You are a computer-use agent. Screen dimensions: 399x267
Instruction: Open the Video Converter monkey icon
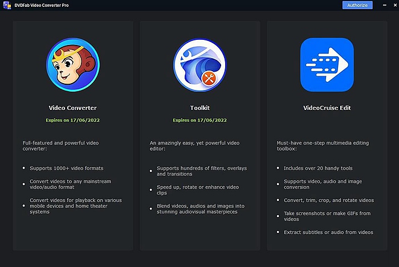click(x=73, y=64)
